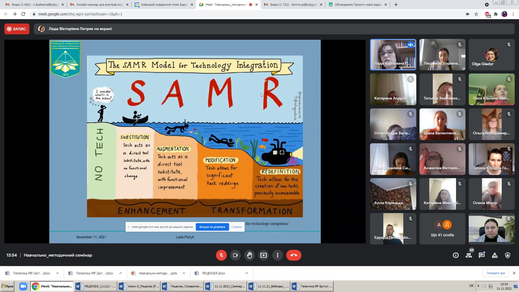Select the 'Ще 41 особа' participants tile
The image size is (519, 292).
click(442, 229)
